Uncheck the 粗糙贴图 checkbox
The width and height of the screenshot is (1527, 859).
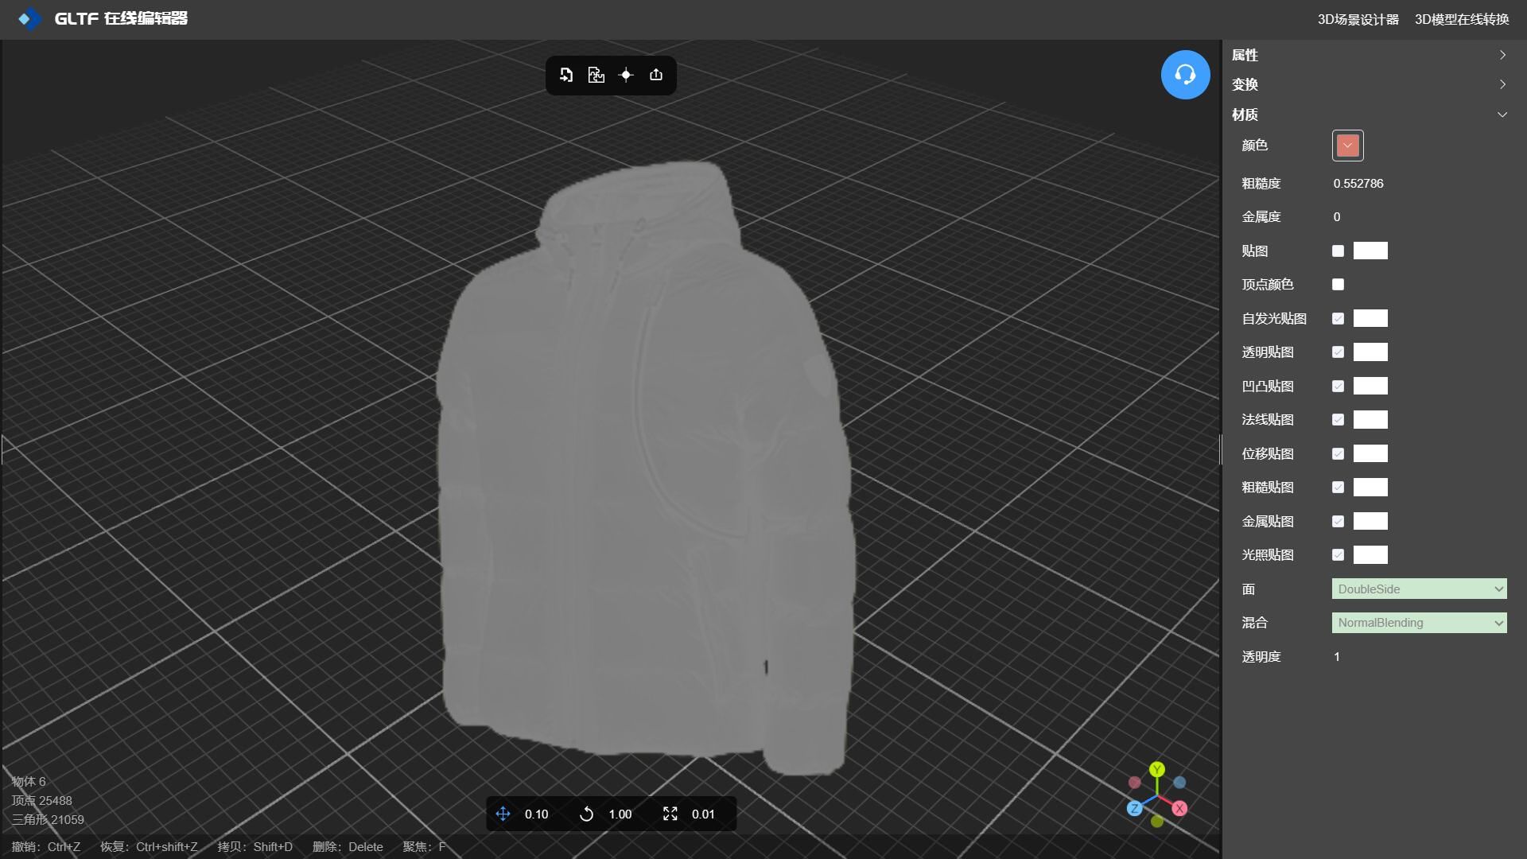point(1338,488)
